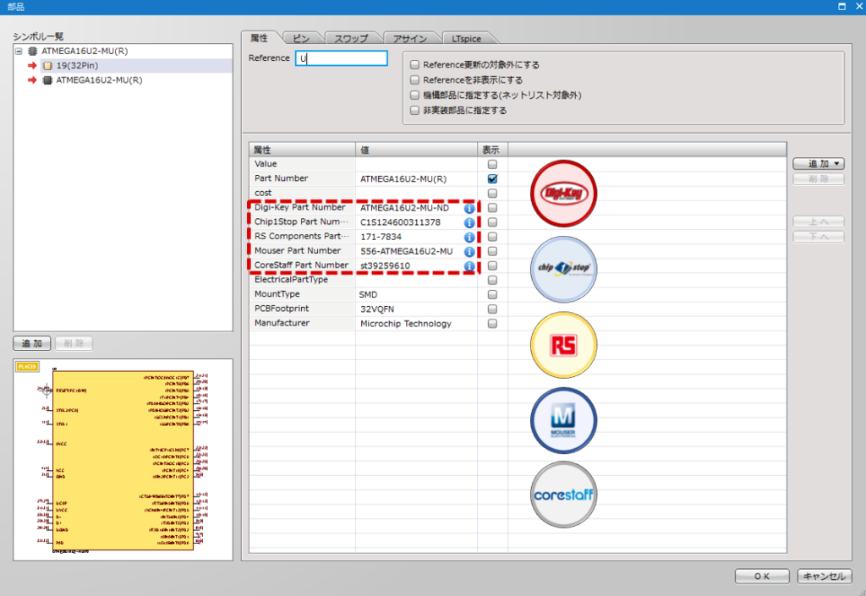Image resolution: width=866 pixels, height=596 pixels.
Task: Toggle display checkbox for PCBFootprint row
Action: coord(492,309)
